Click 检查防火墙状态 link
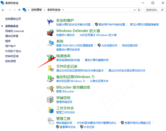This screenshot has height=131, width=166. click(65, 35)
